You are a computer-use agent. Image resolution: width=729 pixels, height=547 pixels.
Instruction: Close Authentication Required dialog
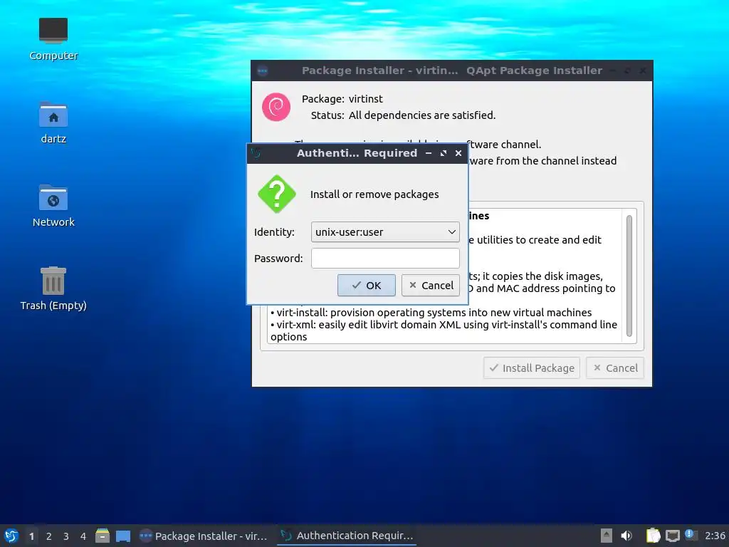pyautogui.click(x=458, y=153)
